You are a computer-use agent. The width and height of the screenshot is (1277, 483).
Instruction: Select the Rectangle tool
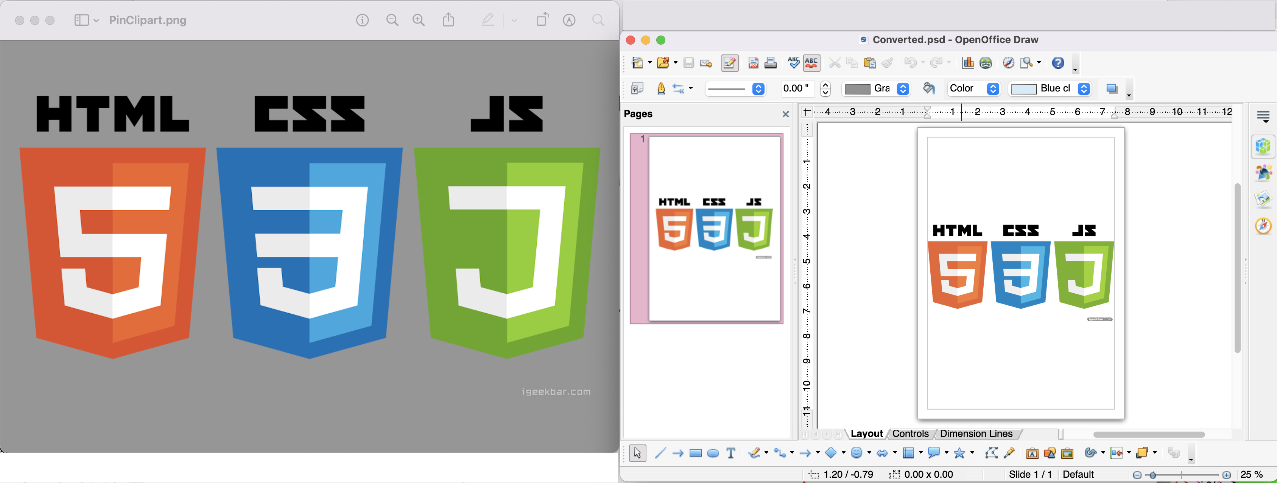(696, 453)
